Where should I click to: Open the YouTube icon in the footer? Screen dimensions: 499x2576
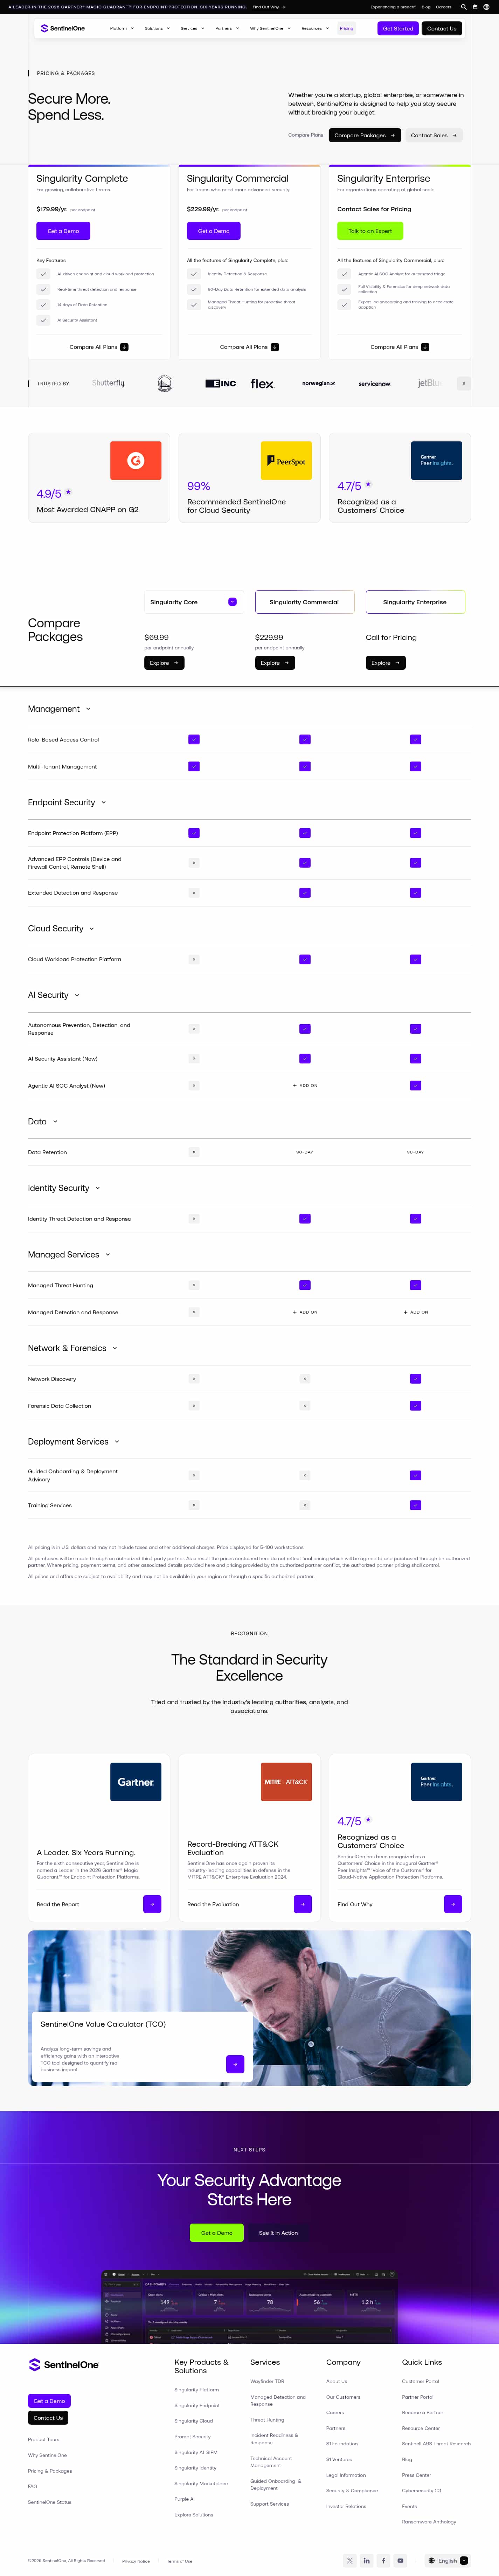[400, 2560]
